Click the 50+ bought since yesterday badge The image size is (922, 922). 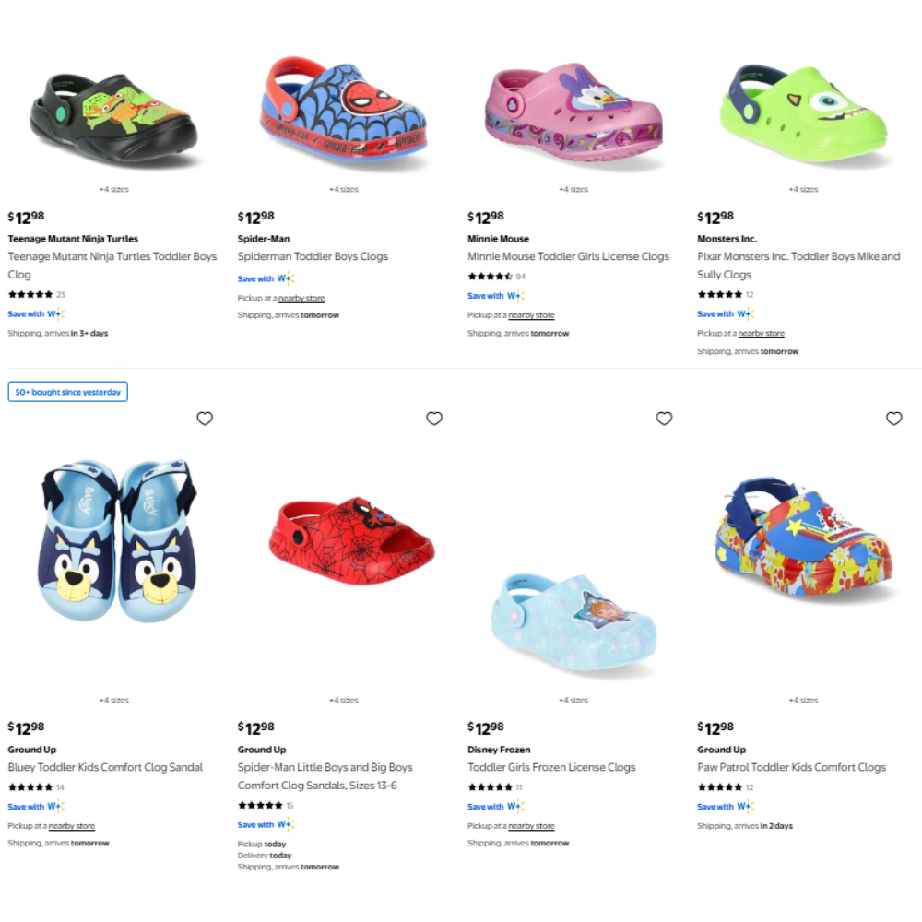point(67,392)
